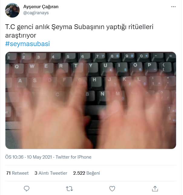
Task: Click Ayşenur Çağıran's profile avatar
Action: point(12,10)
